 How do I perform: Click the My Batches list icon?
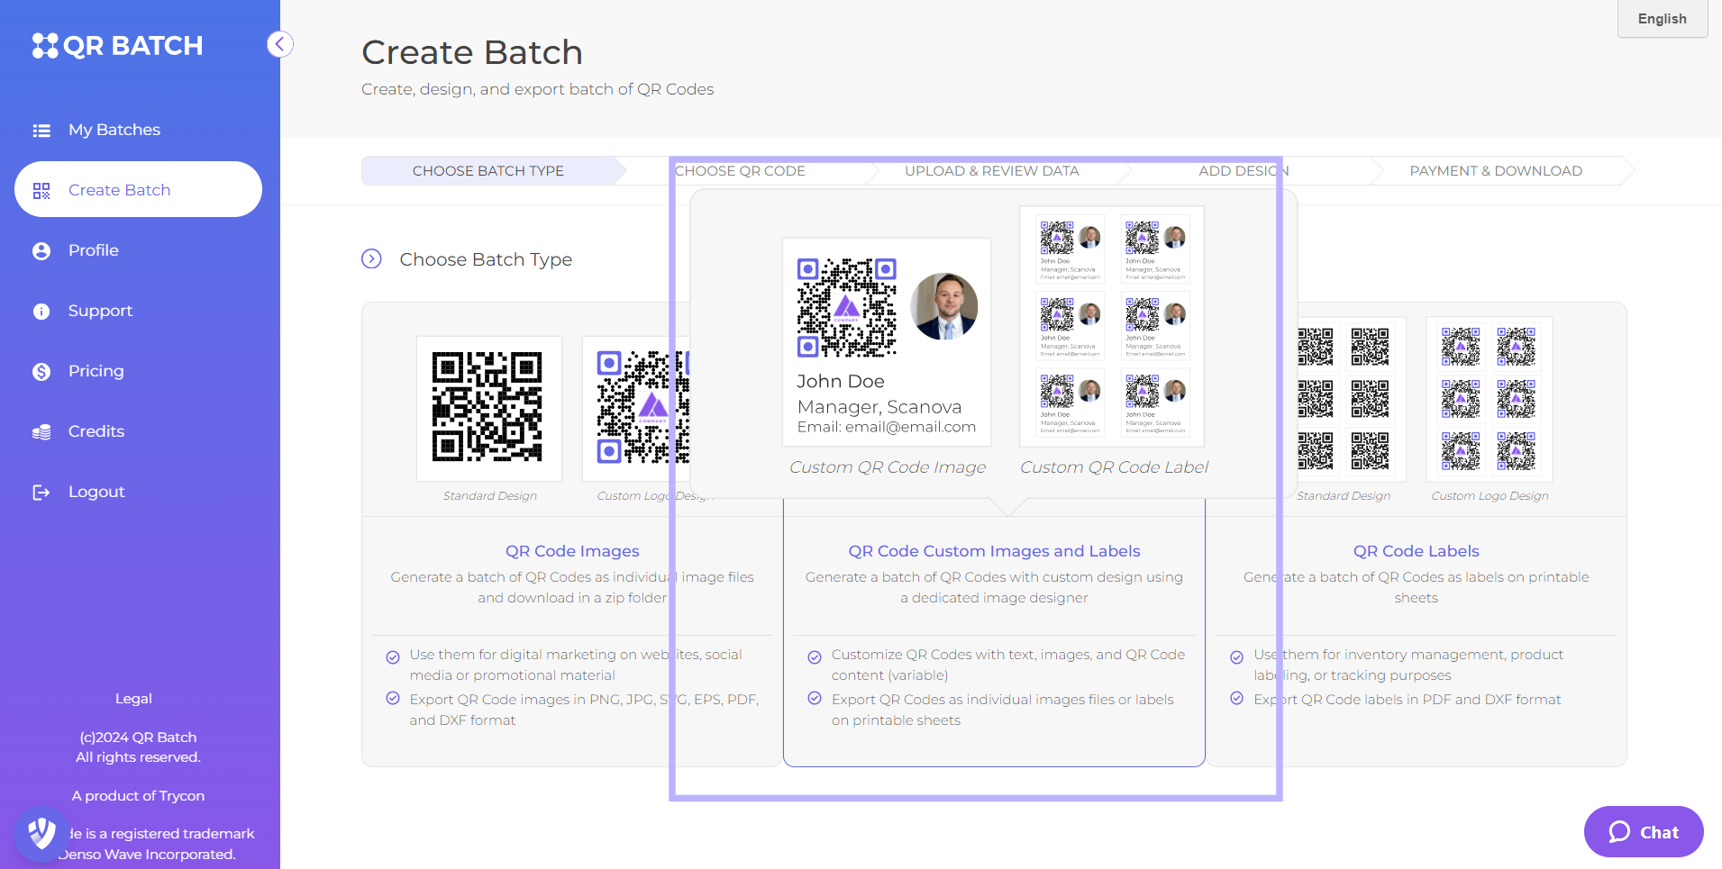coord(41,131)
